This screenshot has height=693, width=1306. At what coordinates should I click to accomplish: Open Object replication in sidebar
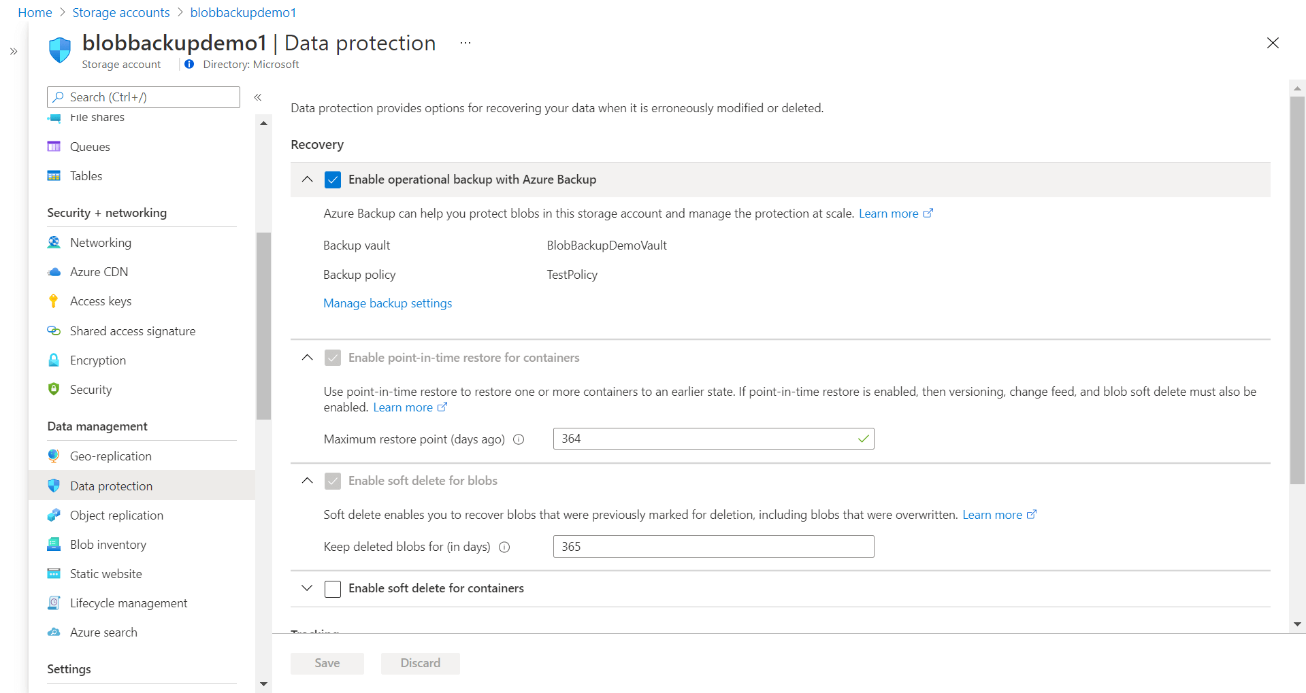tap(116, 515)
